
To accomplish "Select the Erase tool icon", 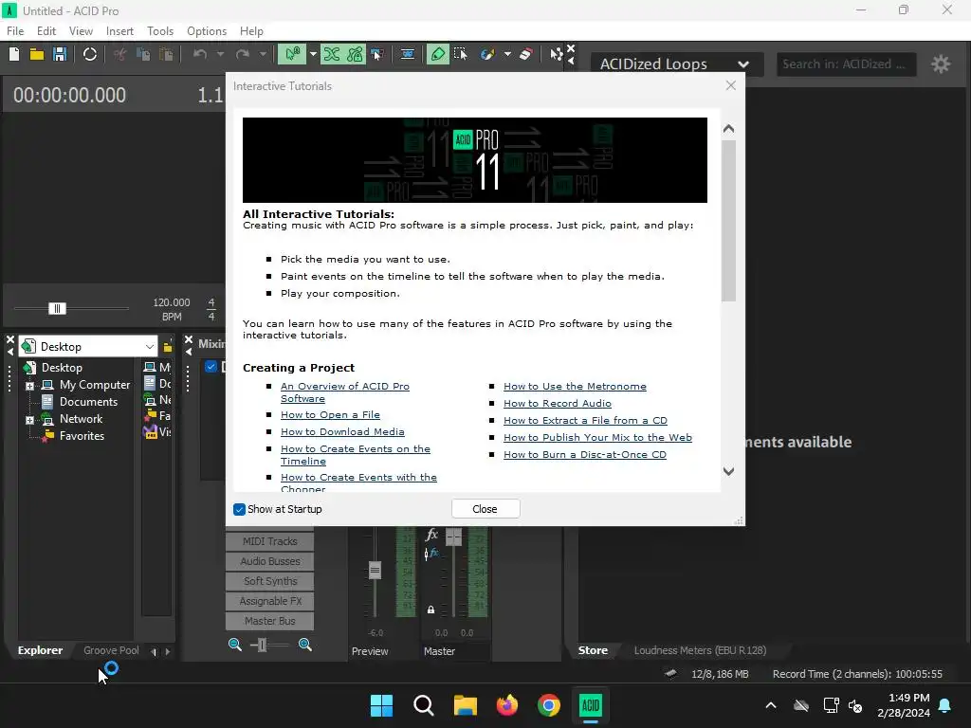I will click(x=525, y=54).
